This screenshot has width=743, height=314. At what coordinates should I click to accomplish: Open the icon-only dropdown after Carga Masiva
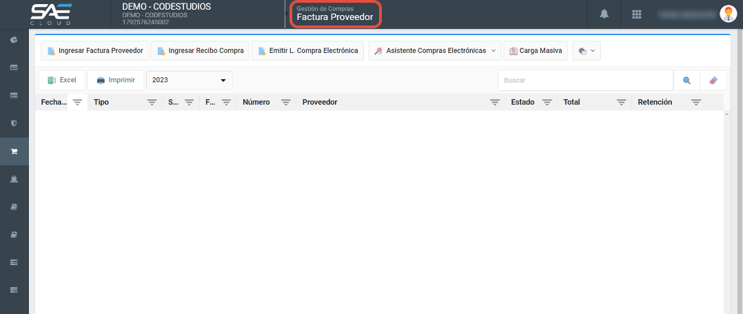pyautogui.click(x=587, y=51)
